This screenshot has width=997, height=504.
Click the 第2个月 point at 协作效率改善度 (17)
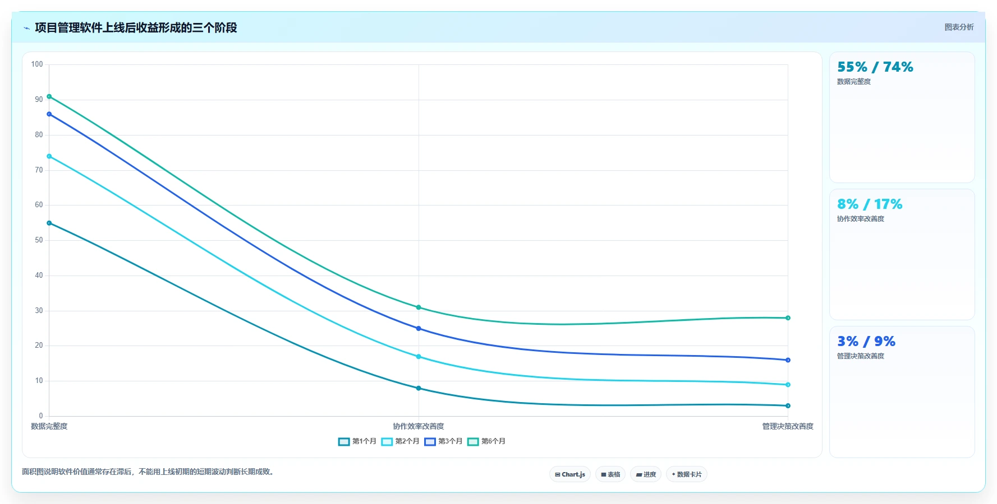419,357
